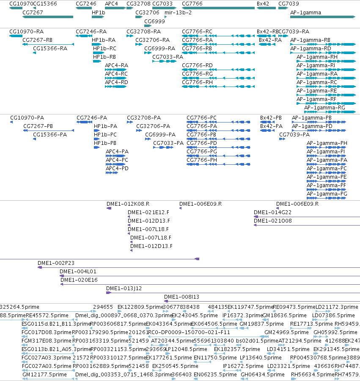This screenshot has height=381, width=360.
Task: Select transcript AP-1gamma-RB
Action: point(311,40)
